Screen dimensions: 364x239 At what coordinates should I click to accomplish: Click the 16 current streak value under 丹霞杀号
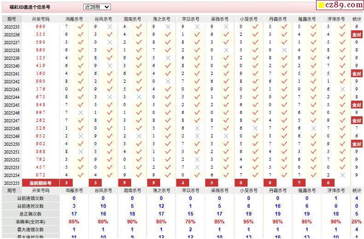tap(277, 206)
